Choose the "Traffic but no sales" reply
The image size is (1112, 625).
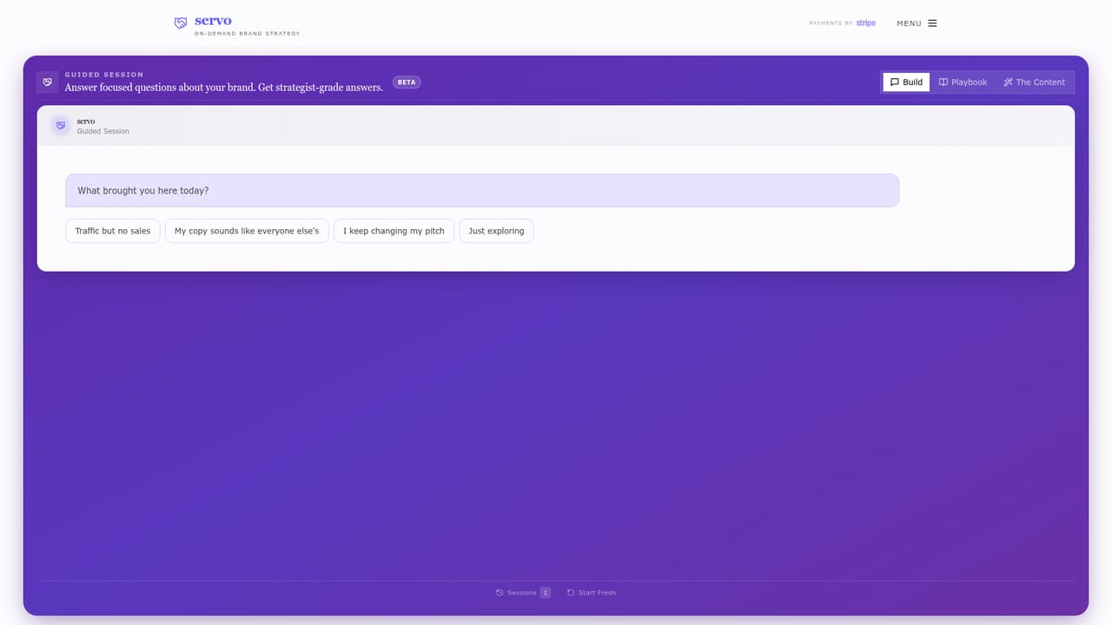point(113,231)
